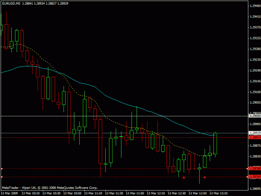
Task: Click the 1.28965 price axis value
Action: pyautogui.click(x=255, y=124)
